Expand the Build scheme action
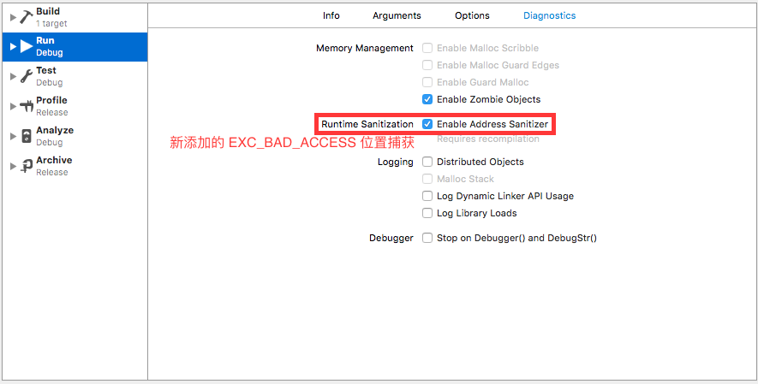 point(13,17)
